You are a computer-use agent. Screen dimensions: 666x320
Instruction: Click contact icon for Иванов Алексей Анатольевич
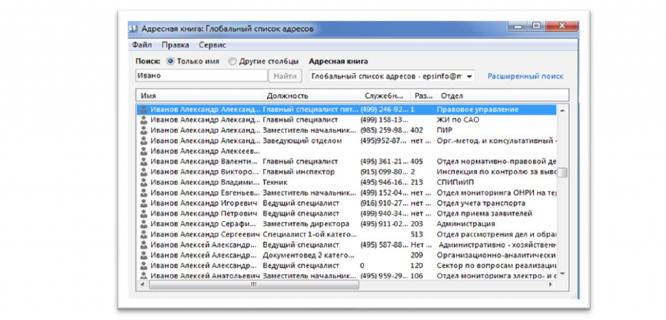click(144, 275)
